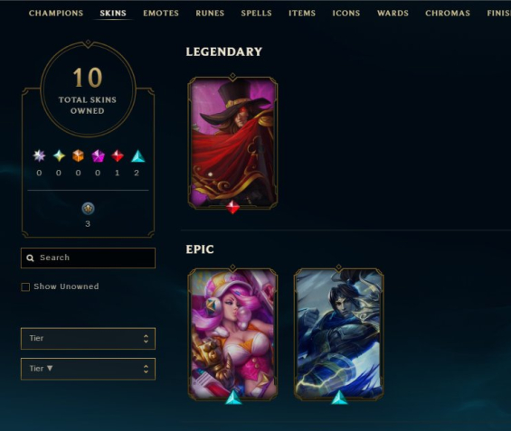
Task: Click the yellow four-point star gem icon
Action: coord(59,156)
